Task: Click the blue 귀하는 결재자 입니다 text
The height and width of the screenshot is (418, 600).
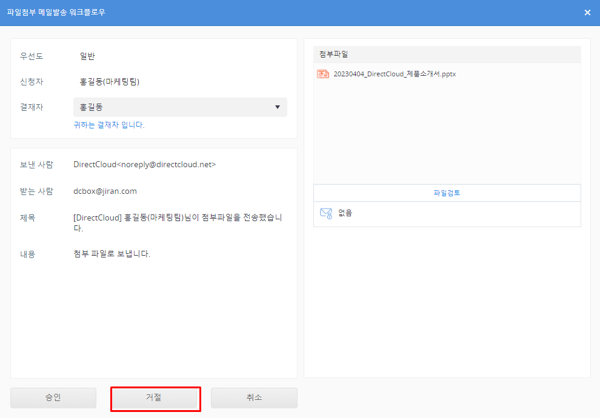Action: (109, 125)
